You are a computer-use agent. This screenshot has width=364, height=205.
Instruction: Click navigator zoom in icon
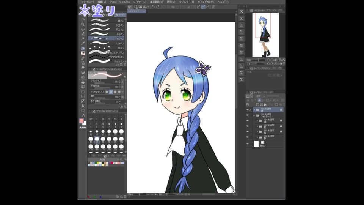pos(272,60)
